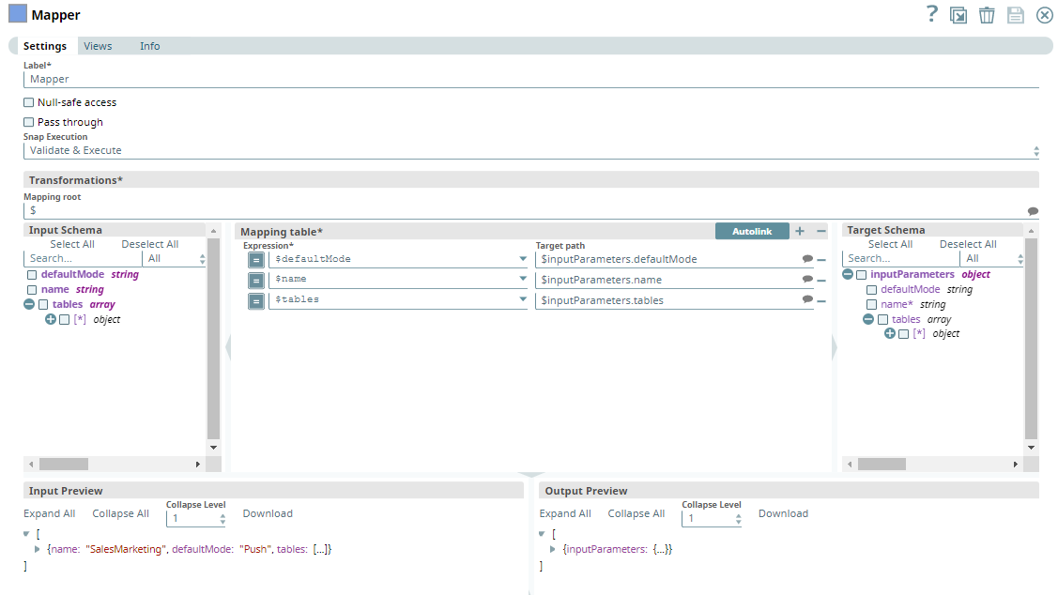The height and width of the screenshot is (595, 1058).
Task: Check defaultMode in Input Schema
Action: click(x=32, y=275)
